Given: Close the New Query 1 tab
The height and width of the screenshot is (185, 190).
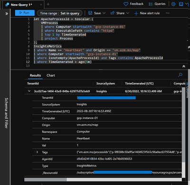Looking at the screenshot, I should pos(41,5).
